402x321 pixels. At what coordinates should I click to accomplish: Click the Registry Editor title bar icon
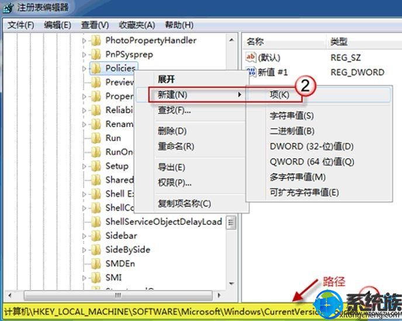click(x=8, y=8)
